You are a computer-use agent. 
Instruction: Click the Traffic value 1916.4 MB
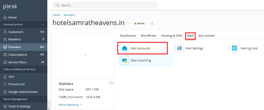click(x=93, y=97)
